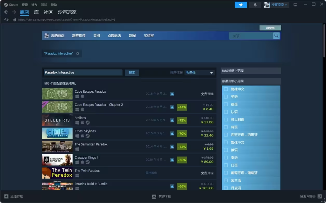Check the 英语 language filter
This screenshot has height=203, width=326.
tap(226, 97)
